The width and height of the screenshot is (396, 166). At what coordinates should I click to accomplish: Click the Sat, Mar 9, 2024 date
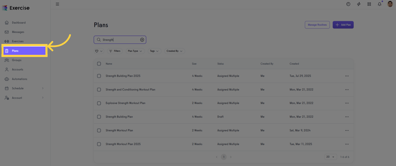[x=300, y=130]
